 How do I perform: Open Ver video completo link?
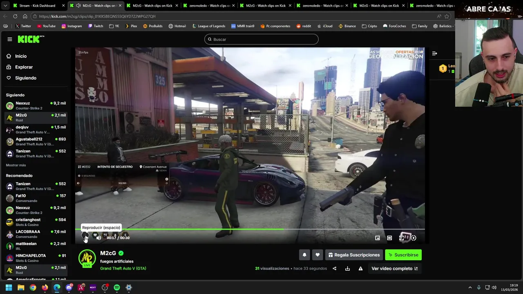pyautogui.click(x=395, y=268)
